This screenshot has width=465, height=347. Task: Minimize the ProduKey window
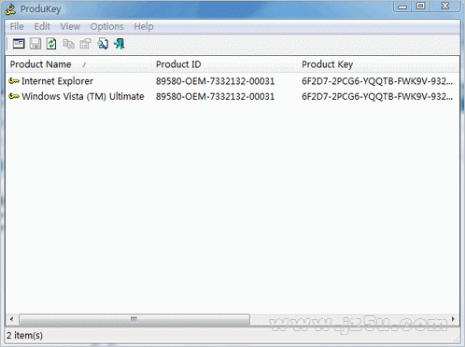(x=402, y=7)
